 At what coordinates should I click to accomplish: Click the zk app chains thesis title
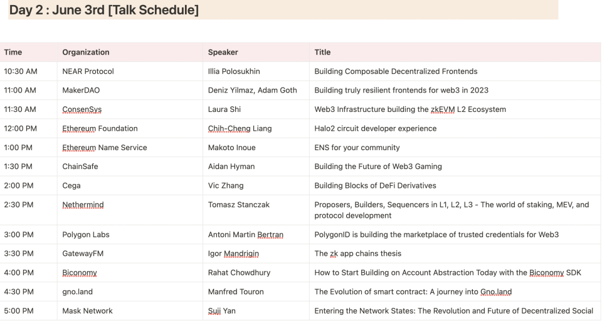[357, 253]
